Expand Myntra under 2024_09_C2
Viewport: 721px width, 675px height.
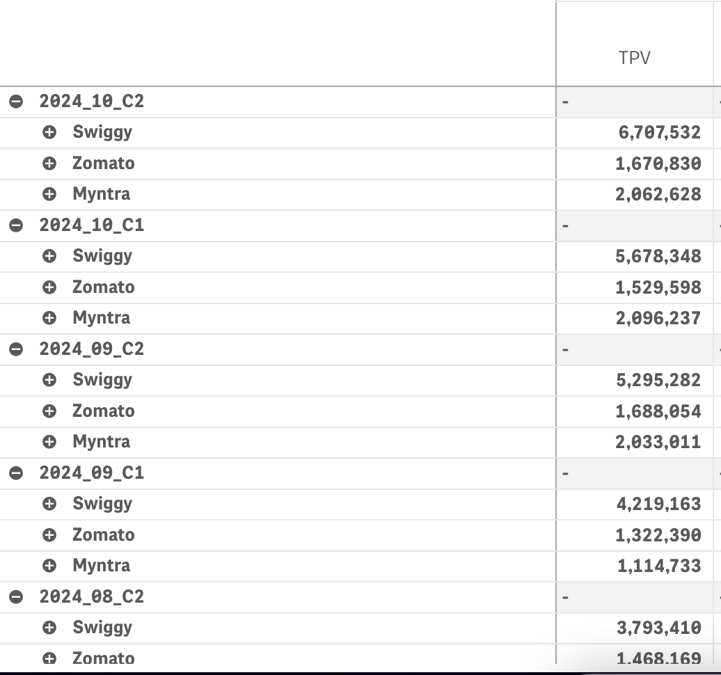point(49,442)
